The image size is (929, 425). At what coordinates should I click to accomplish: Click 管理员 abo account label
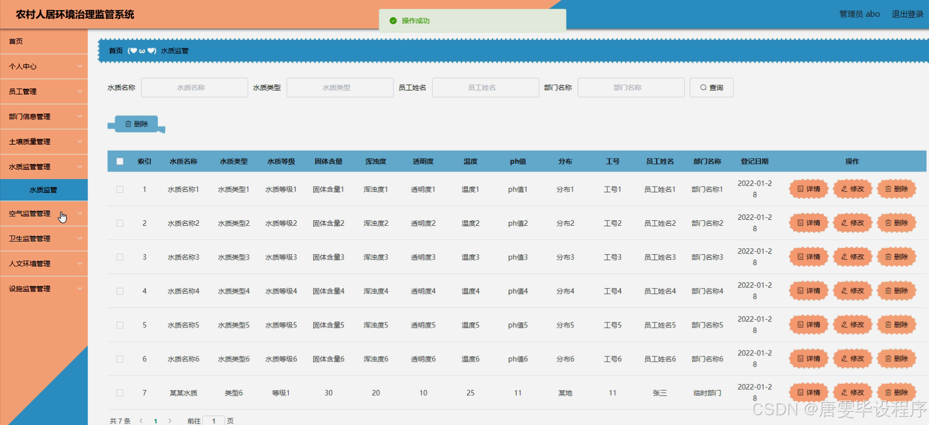(x=859, y=14)
